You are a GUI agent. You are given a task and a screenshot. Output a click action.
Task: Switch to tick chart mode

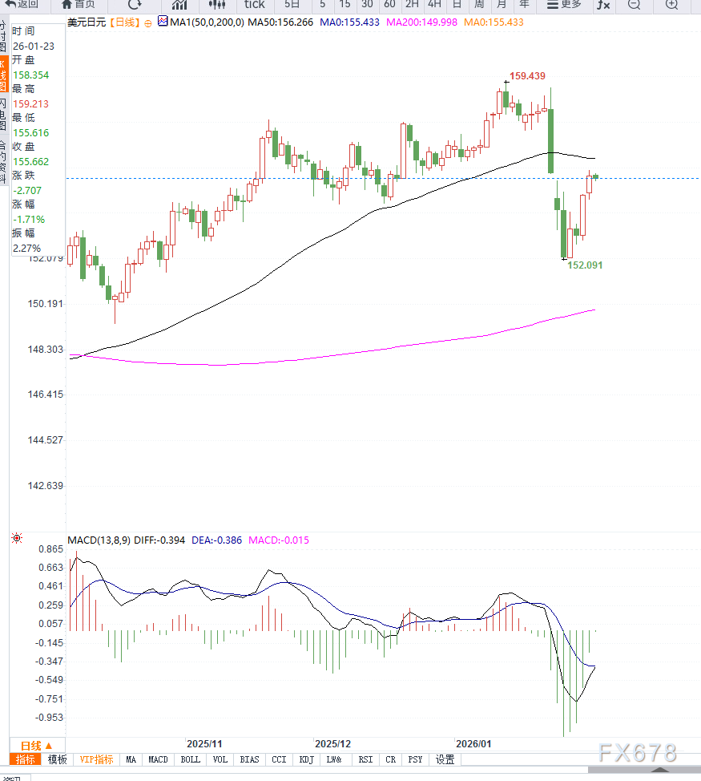click(254, 5)
